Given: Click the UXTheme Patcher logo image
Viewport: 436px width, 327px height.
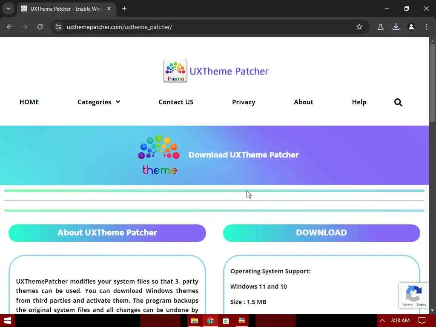Looking at the screenshot, I should coord(175,71).
